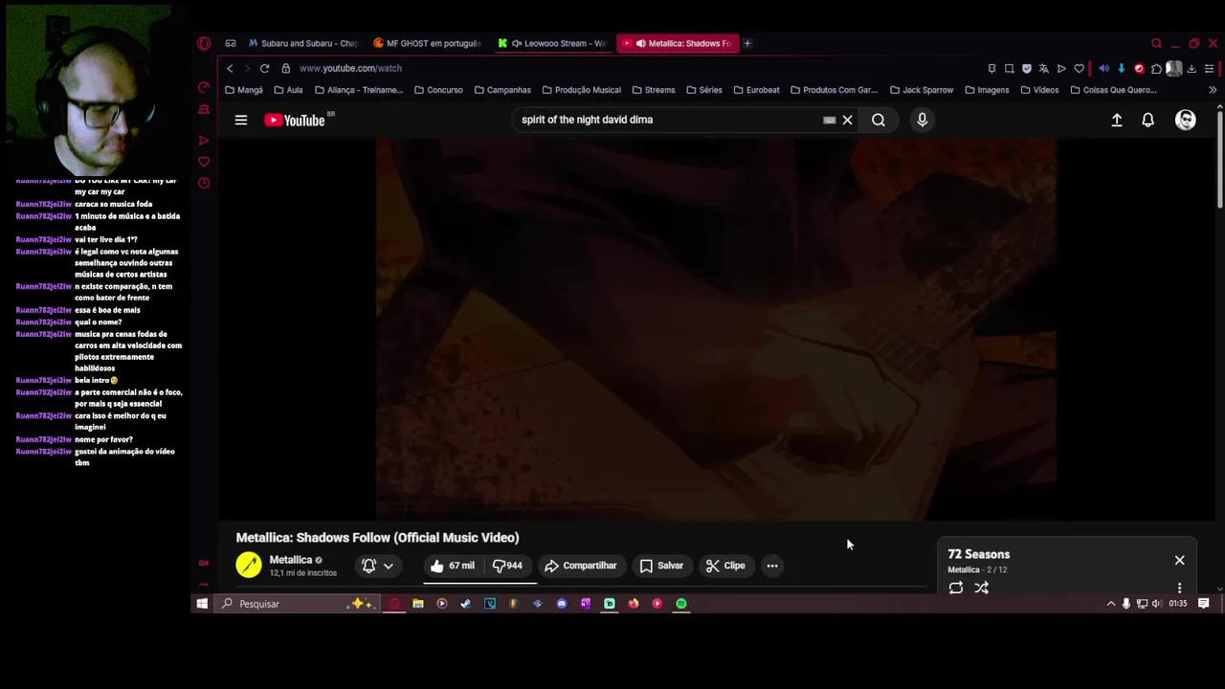This screenshot has height=689, width=1225.
Task: Open the Metallica channel avatar
Action: [x=249, y=566]
